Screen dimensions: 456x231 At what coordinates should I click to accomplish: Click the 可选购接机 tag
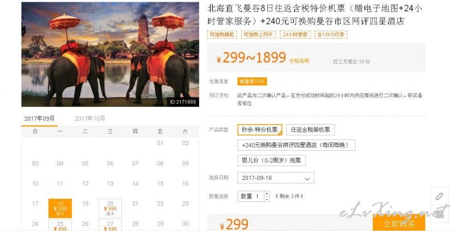point(222,35)
